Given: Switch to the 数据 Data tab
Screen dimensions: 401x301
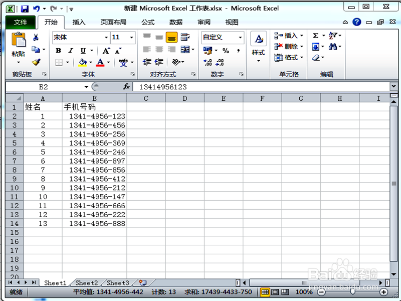Looking at the screenshot, I should click(x=176, y=22).
